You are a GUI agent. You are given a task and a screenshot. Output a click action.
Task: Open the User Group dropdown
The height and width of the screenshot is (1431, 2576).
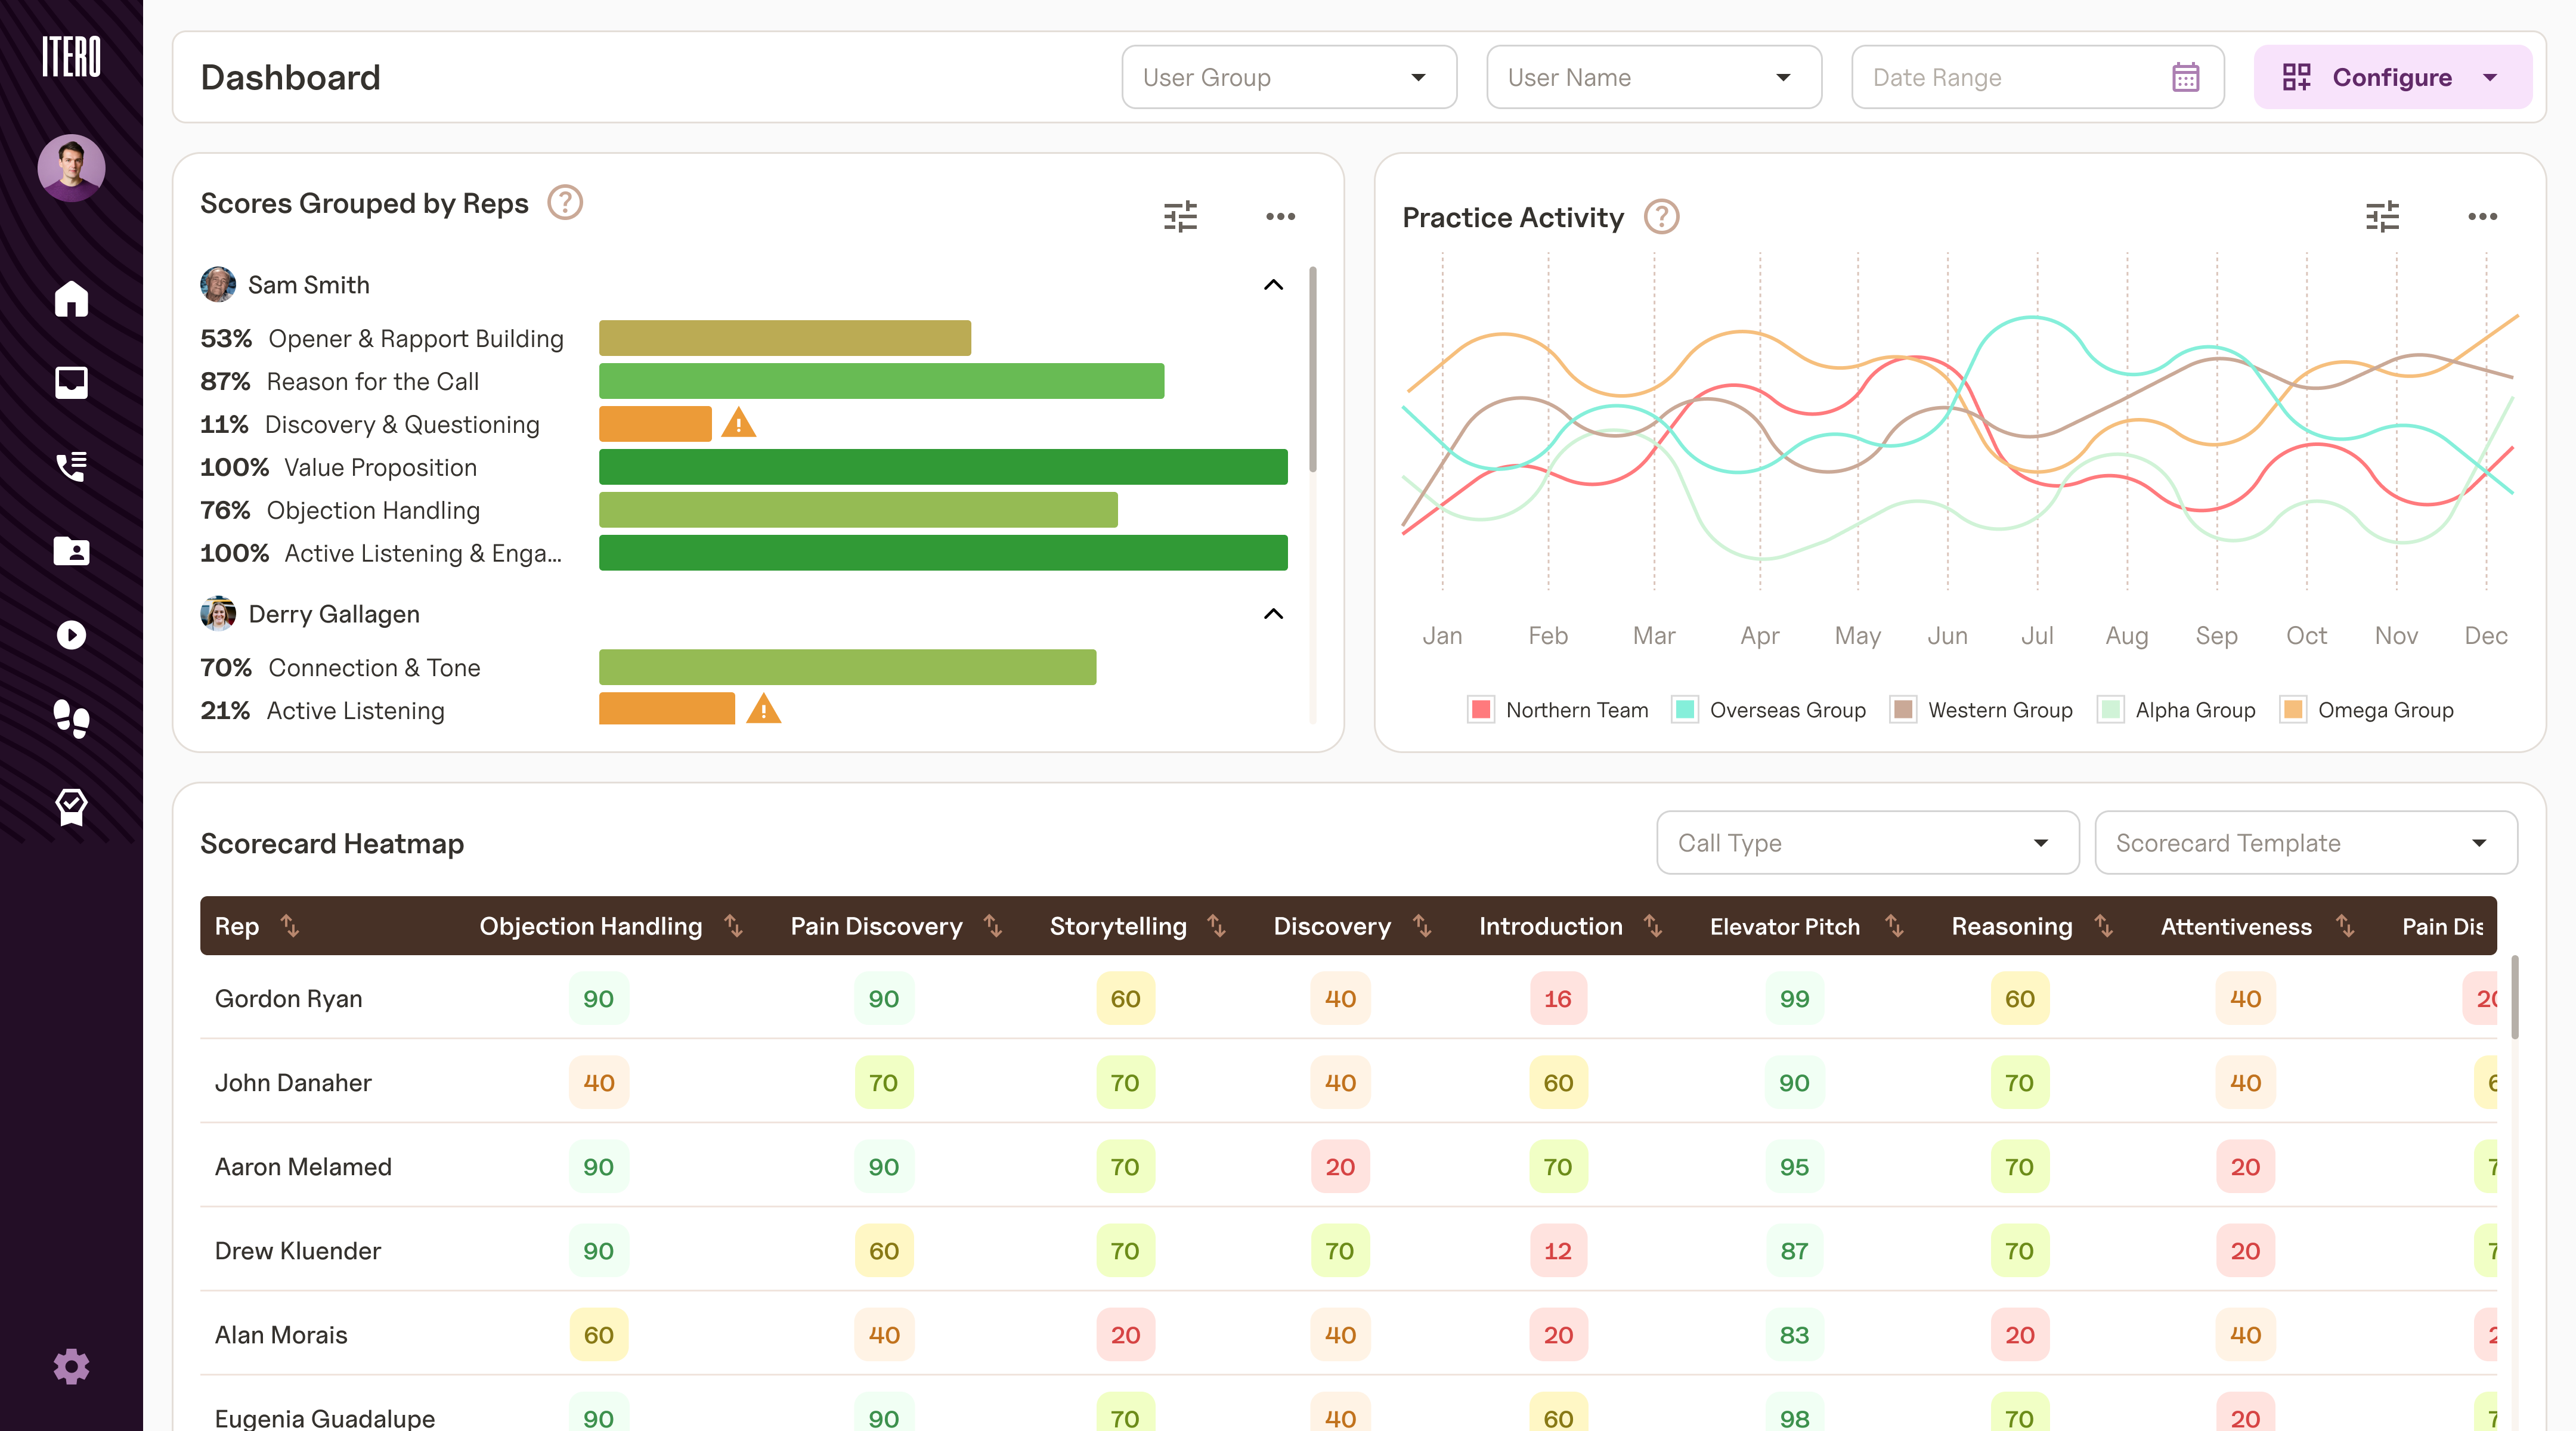1288,77
